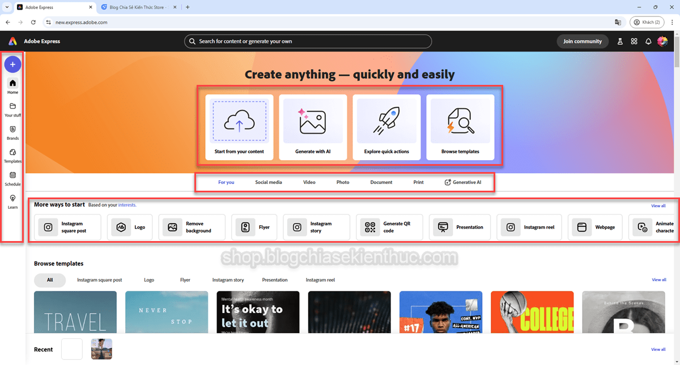Start a Webpage
Viewport: 680px width, 365px height.
pos(595,227)
